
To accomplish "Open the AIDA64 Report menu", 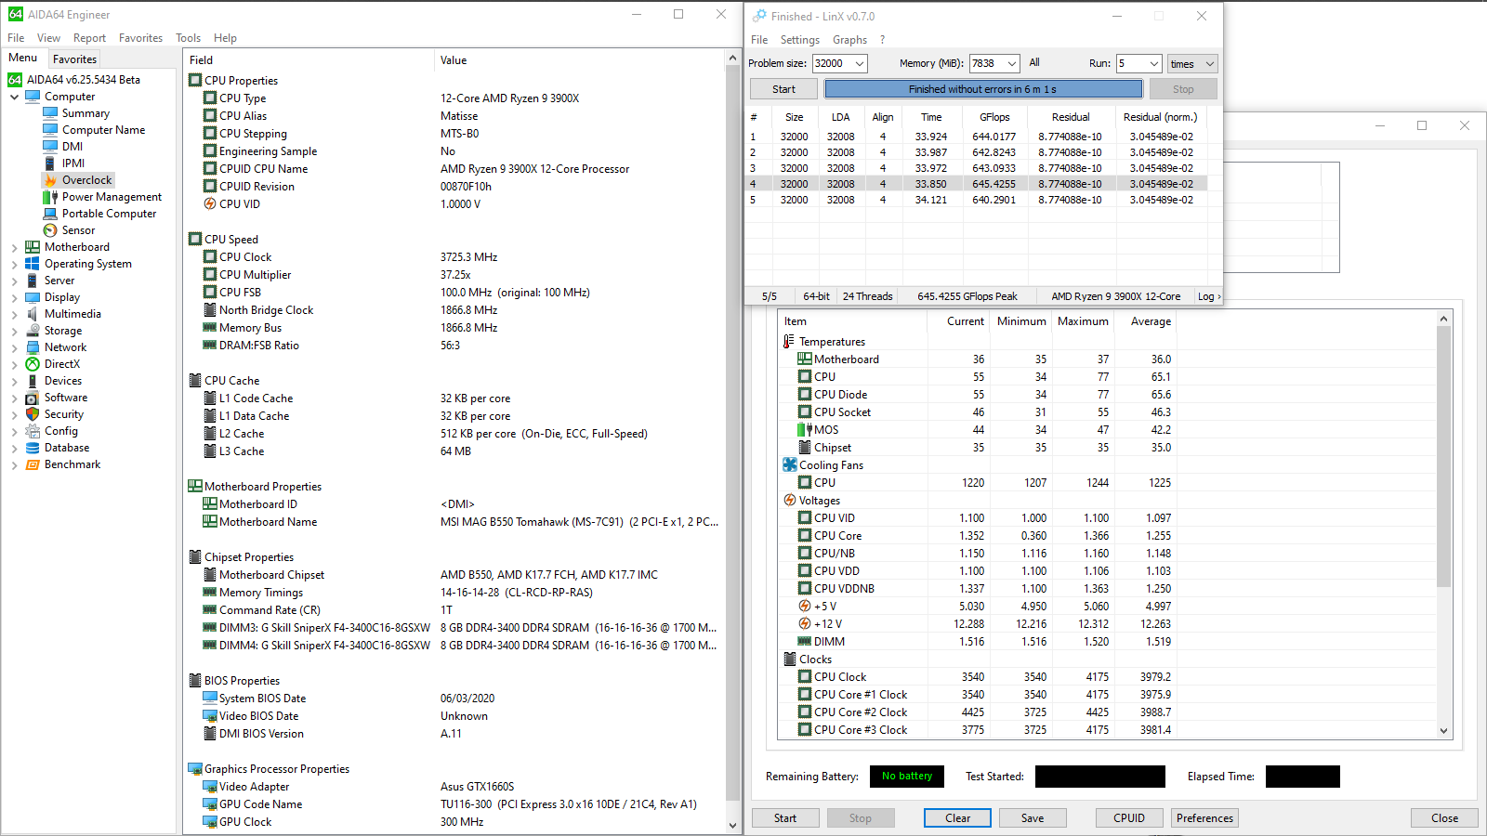I will point(89,38).
